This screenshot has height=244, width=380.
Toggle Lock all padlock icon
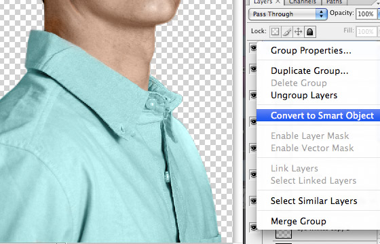tap(310, 32)
